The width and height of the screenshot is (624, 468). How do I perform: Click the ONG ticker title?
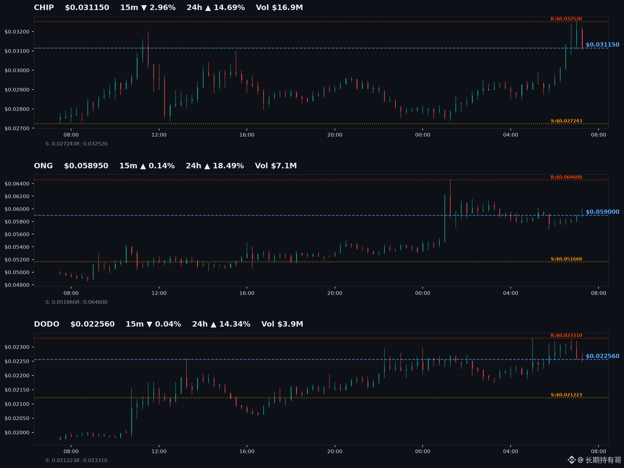[43, 166]
